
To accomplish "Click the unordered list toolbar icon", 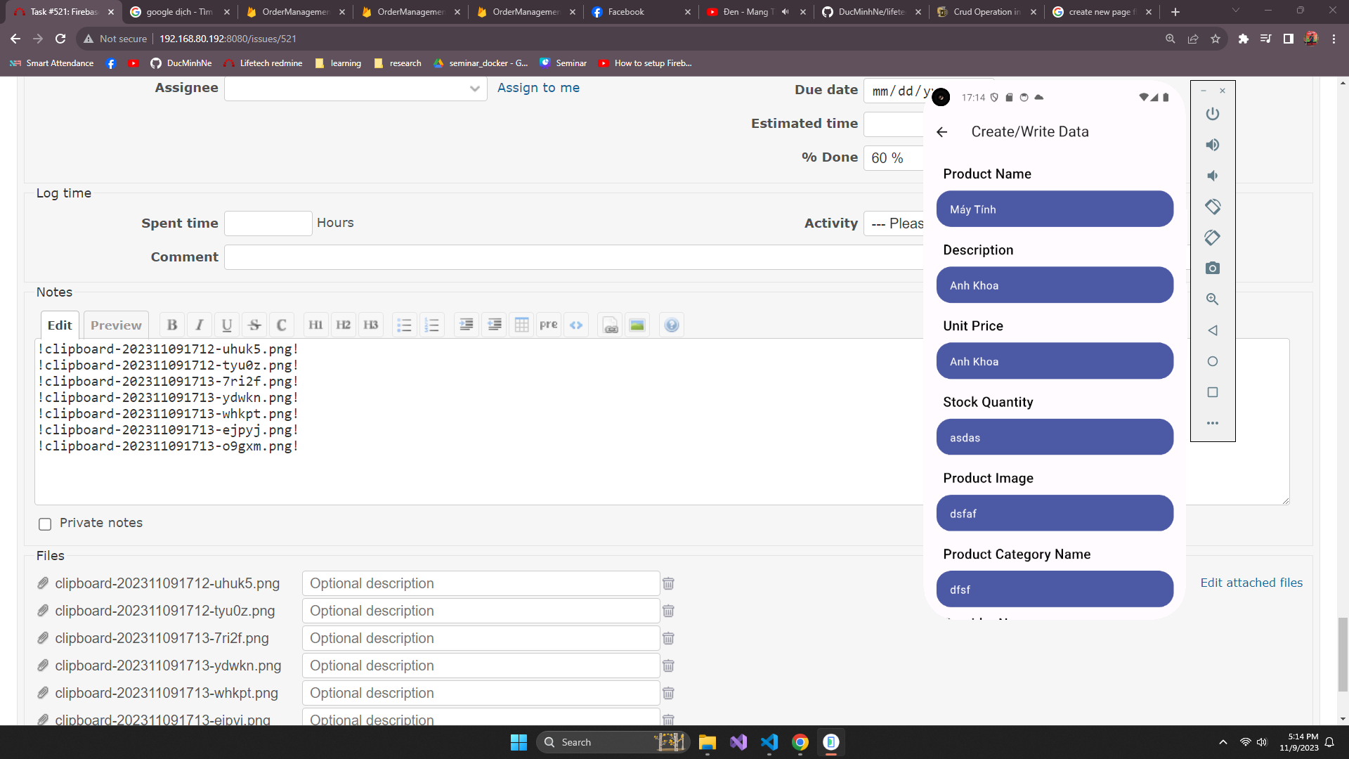I will point(404,325).
